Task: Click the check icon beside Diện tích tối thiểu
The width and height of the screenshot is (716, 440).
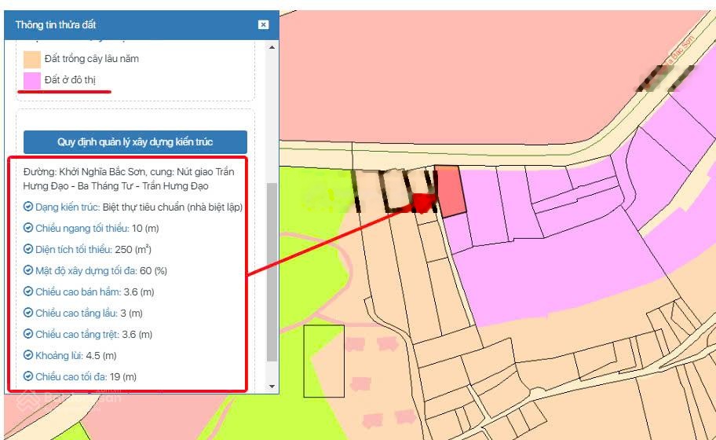Action: point(28,249)
